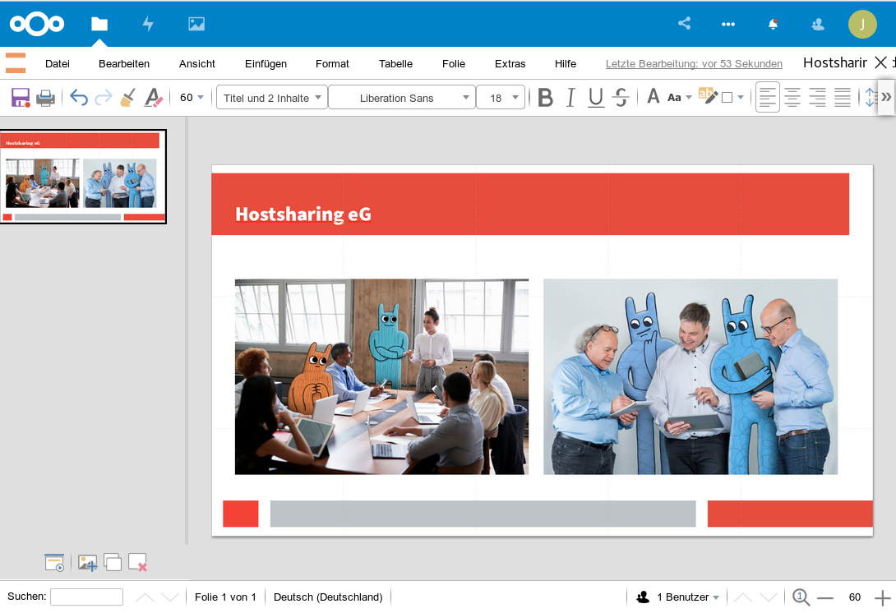Open the Bearbeiten menu
896x613 pixels.
[x=124, y=64]
